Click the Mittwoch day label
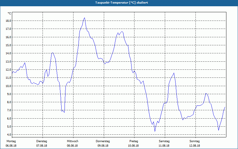Viewport: 238px width, 149px height. point(73,141)
